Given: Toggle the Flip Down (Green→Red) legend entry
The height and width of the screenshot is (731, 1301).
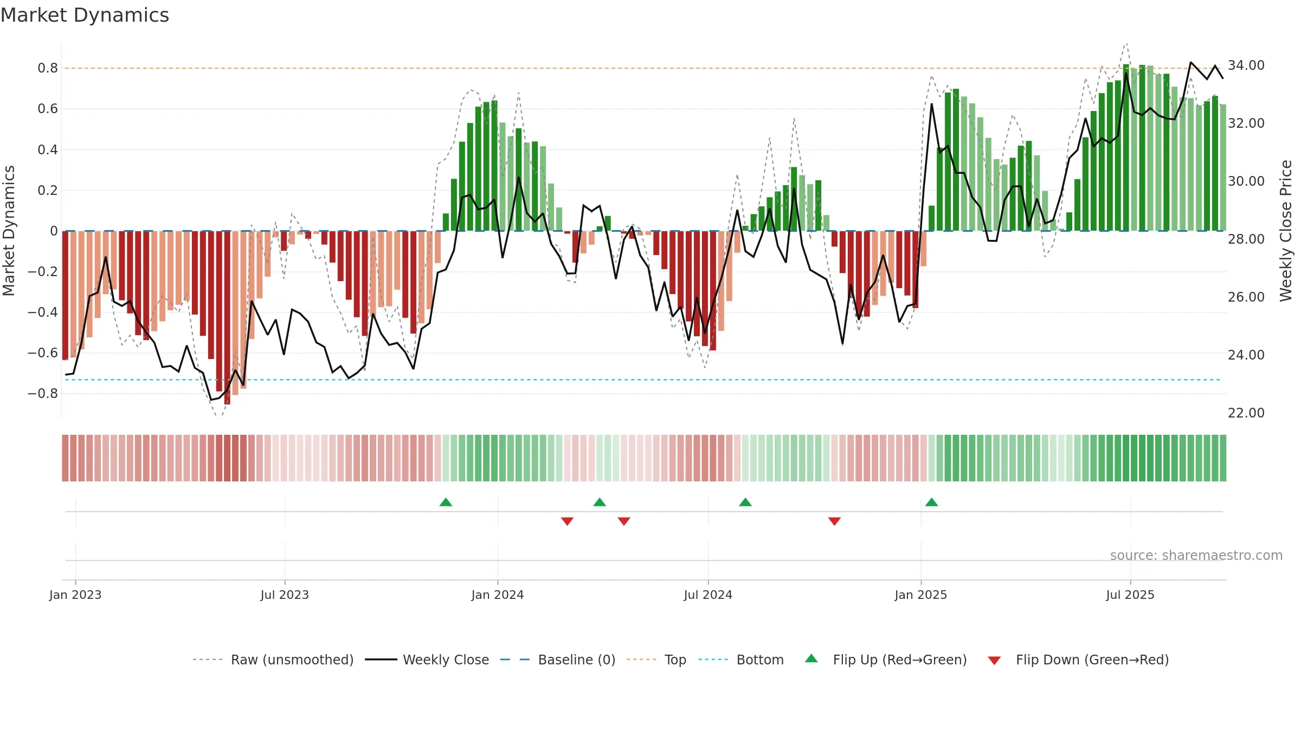Looking at the screenshot, I should [1078, 660].
